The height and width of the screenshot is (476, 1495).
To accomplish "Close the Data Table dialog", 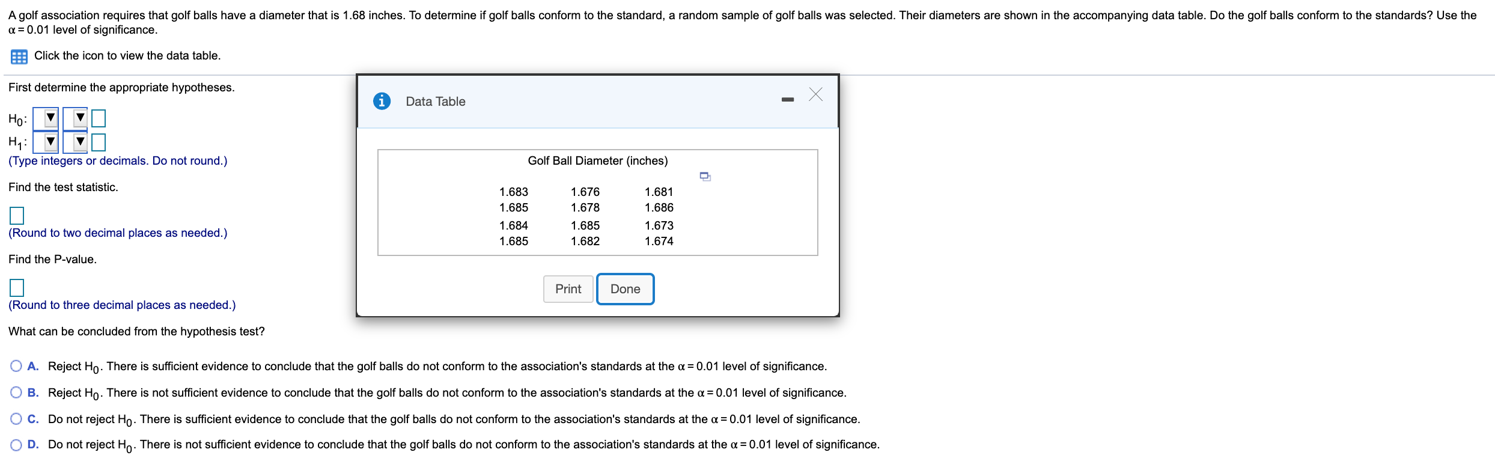I will coord(815,94).
